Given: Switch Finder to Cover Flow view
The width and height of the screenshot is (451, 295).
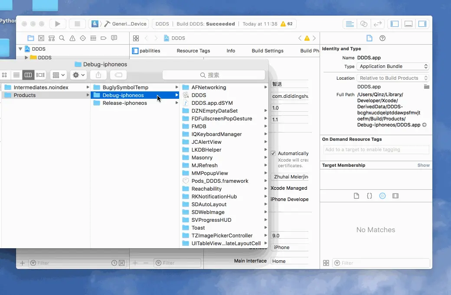Looking at the screenshot, I should click(40, 75).
